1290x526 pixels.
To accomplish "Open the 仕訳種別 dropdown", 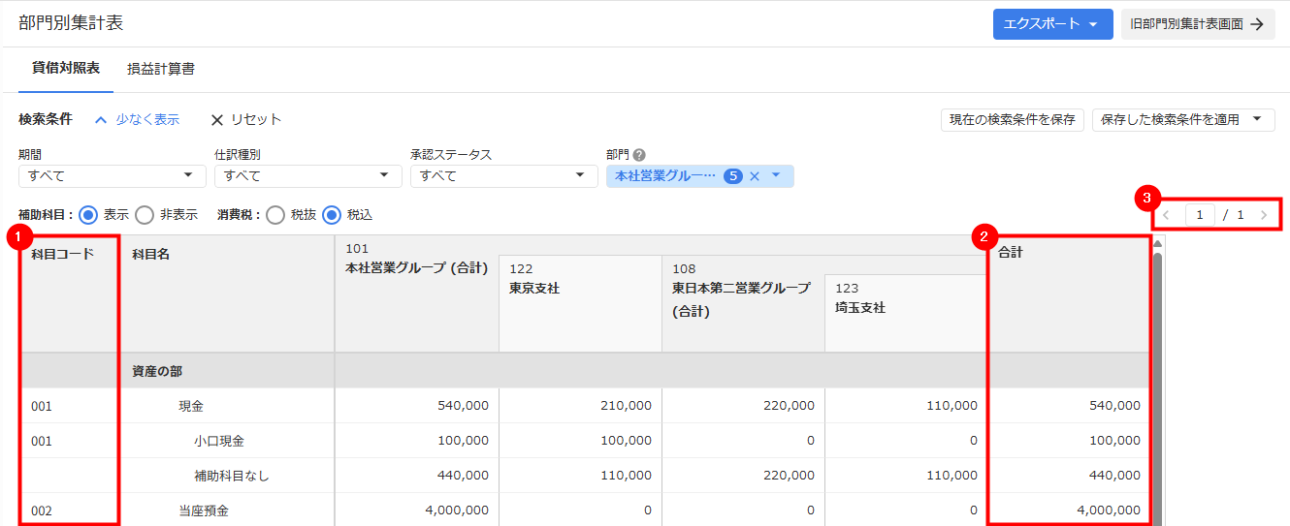I will [307, 176].
